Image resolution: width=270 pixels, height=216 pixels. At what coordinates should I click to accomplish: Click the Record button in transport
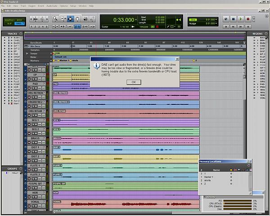pos(247,19)
